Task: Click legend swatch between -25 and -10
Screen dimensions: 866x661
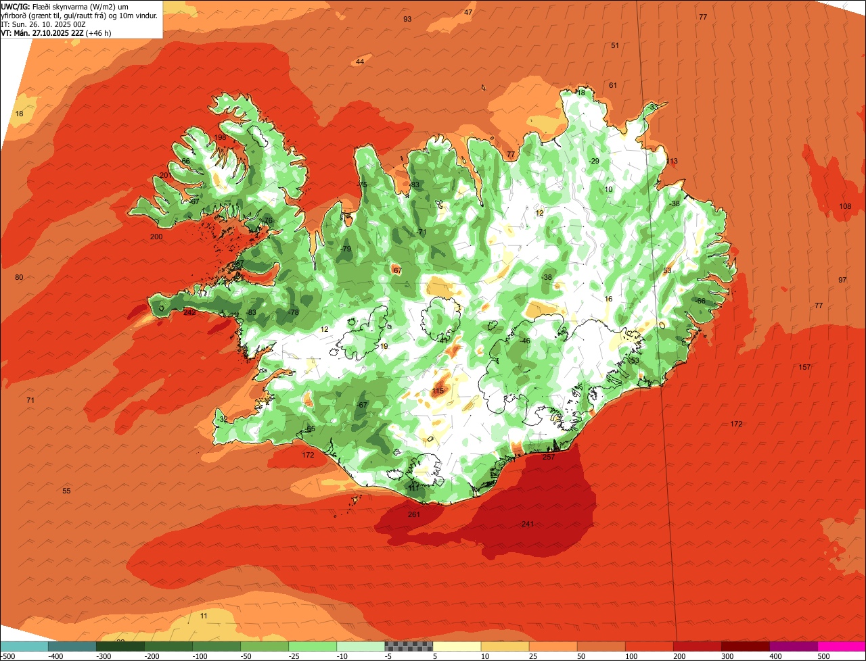Action: pos(312,646)
